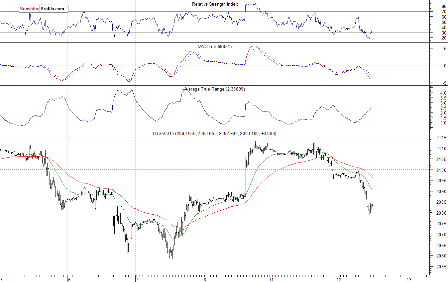
Task: Click the RSI 80 axis label
Action: [443, 6]
